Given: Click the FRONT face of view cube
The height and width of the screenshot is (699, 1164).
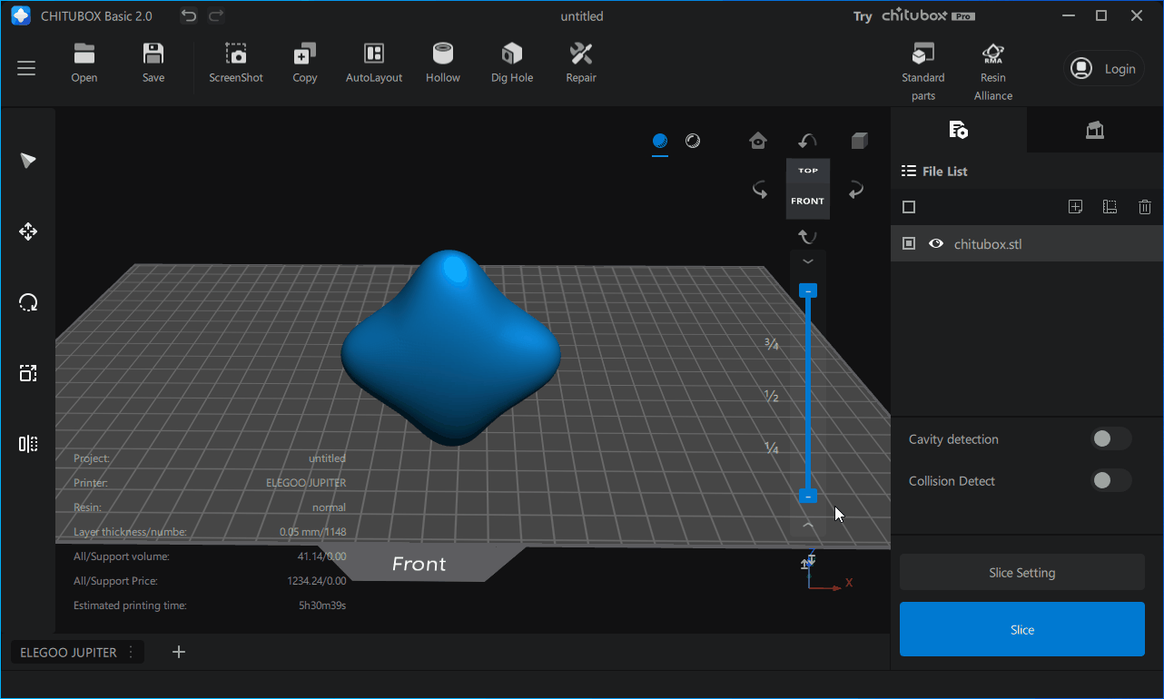Looking at the screenshot, I should 808,202.
